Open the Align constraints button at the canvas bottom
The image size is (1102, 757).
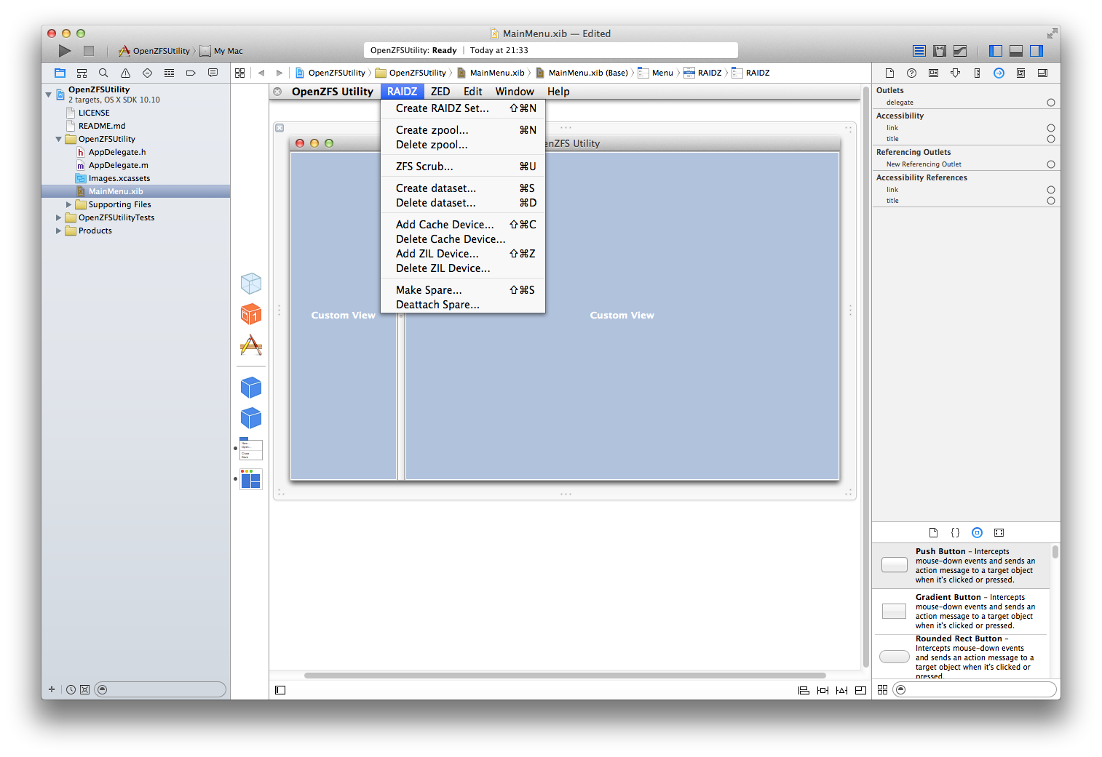(x=804, y=690)
